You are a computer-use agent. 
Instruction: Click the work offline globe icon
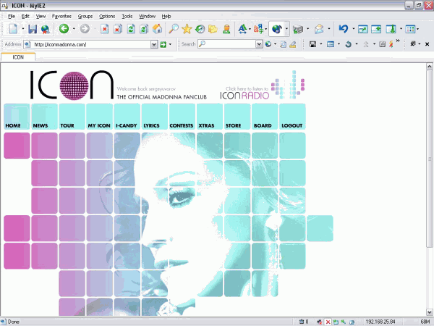(x=46, y=29)
